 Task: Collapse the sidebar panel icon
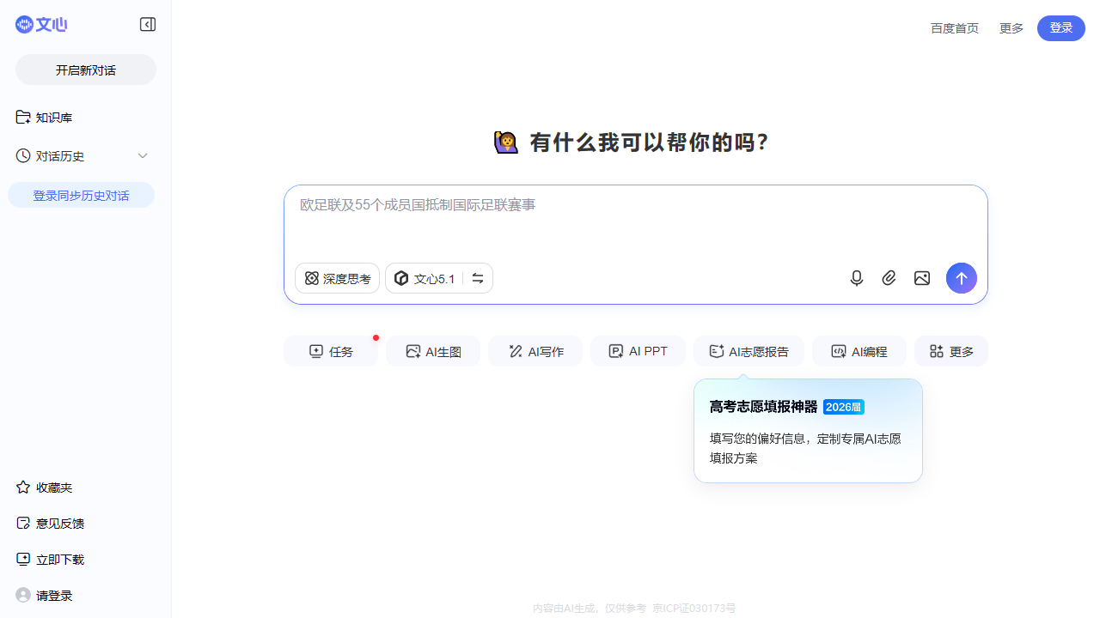tap(148, 25)
